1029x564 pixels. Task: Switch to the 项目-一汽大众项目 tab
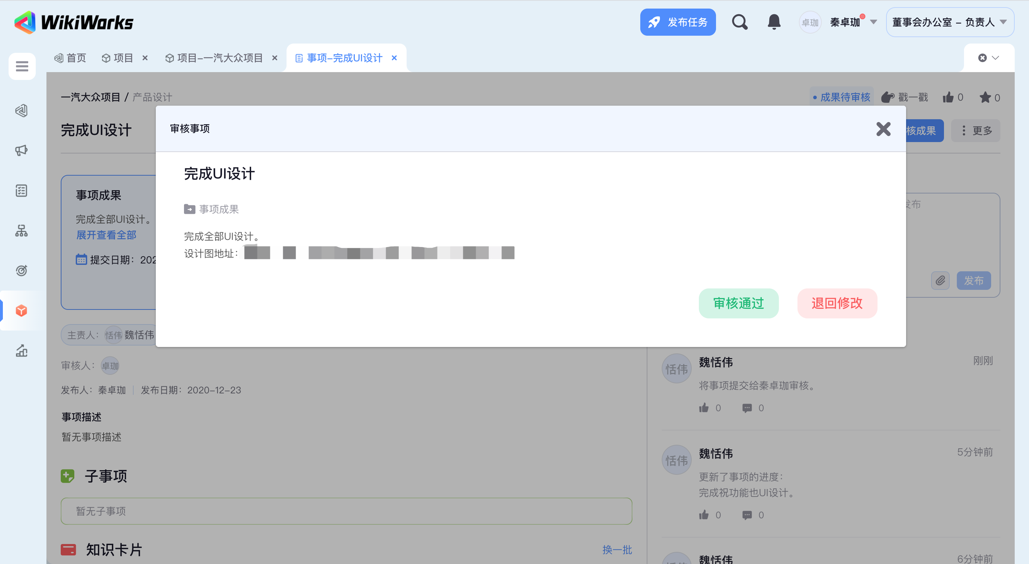click(220, 58)
